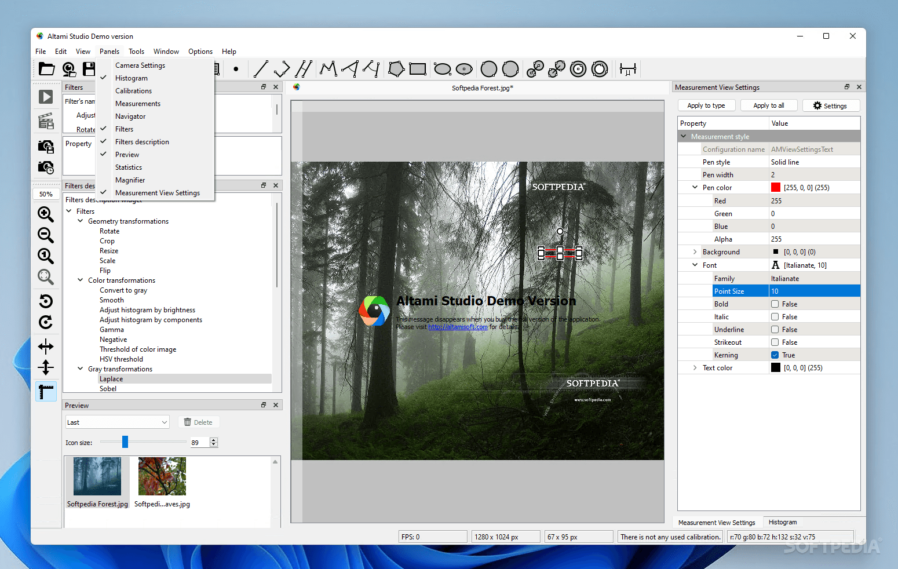The height and width of the screenshot is (569, 898).
Task: Click Delete in the Preview panel
Action: [x=198, y=422]
